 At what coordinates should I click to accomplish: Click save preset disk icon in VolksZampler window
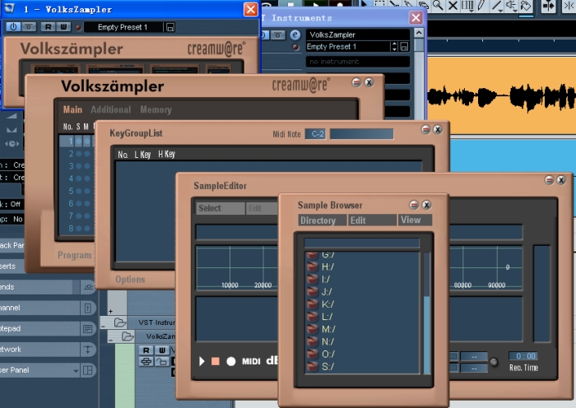170,27
